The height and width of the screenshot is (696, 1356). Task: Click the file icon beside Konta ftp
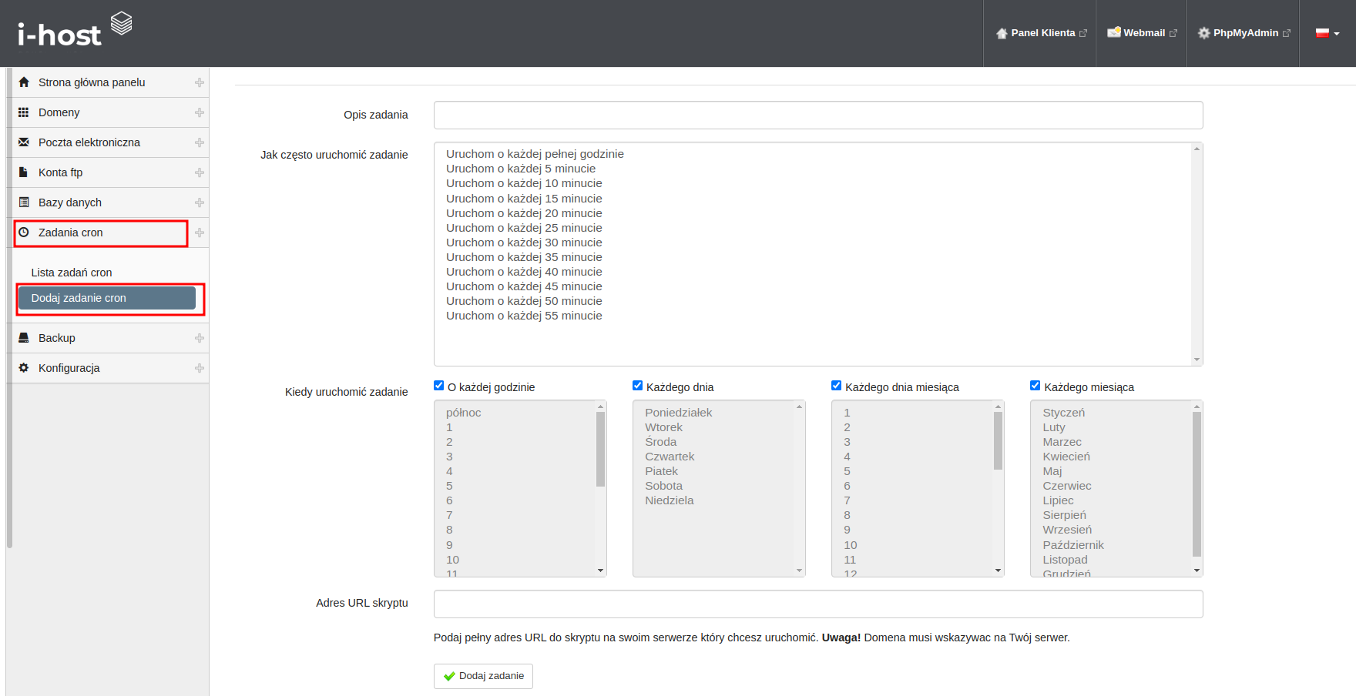(24, 172)
